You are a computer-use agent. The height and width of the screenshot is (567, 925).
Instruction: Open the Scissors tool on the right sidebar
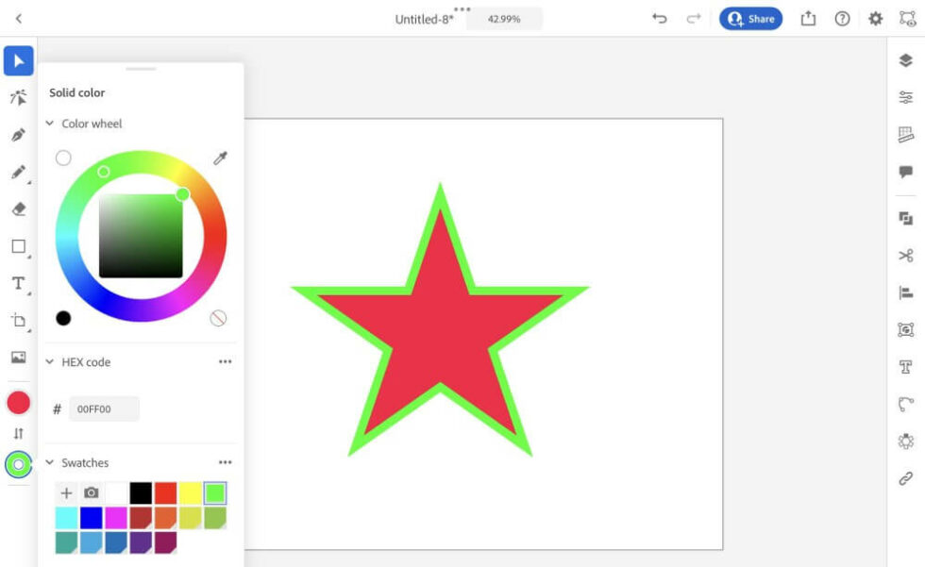904,256
